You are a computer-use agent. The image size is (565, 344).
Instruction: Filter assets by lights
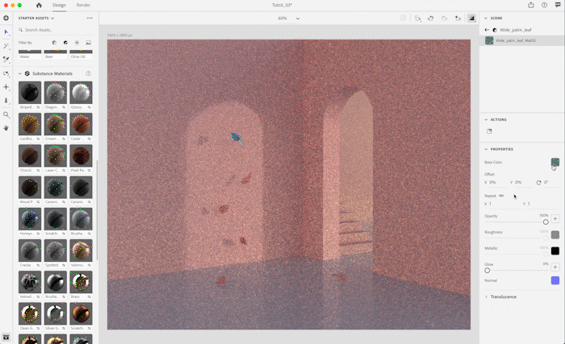pyautogui.click(x=77, y=42)
